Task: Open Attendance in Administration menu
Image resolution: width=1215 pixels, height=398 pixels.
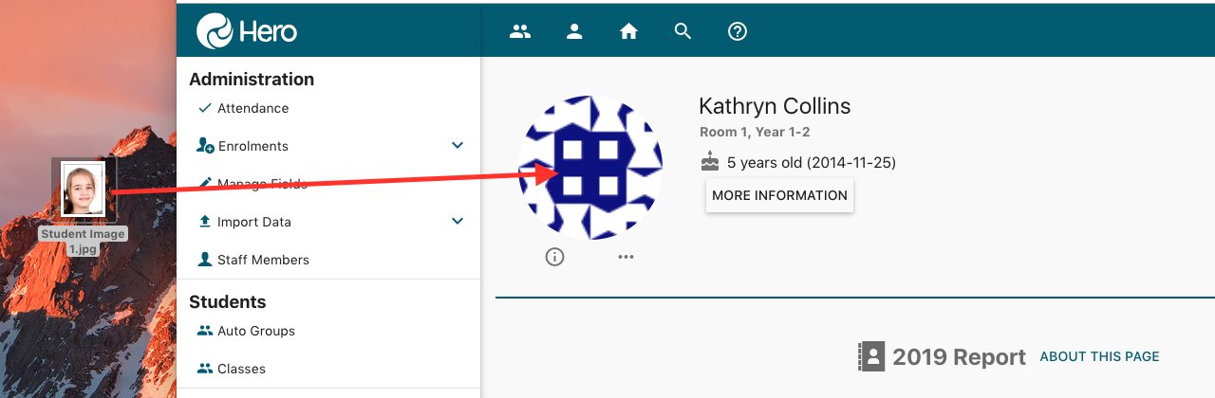Action: (252, 108)
